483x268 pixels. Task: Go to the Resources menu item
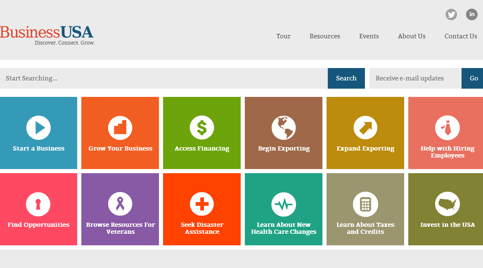click(325, 36)
